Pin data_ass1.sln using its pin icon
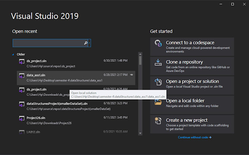Image resolution: width=249 pixels, height=155 pixels. pos(131,75)
